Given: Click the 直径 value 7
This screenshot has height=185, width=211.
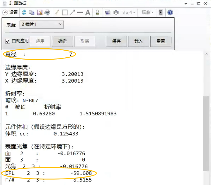Looking at the screenshot, I should 71,55.
